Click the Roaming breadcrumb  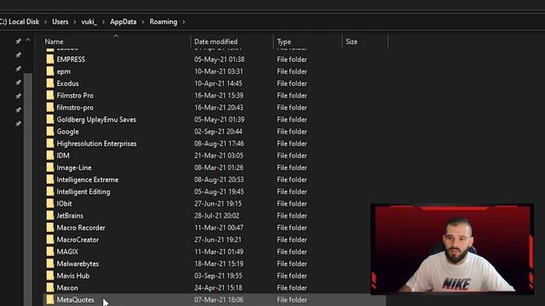pyautogui.click(x=163, y=22)
